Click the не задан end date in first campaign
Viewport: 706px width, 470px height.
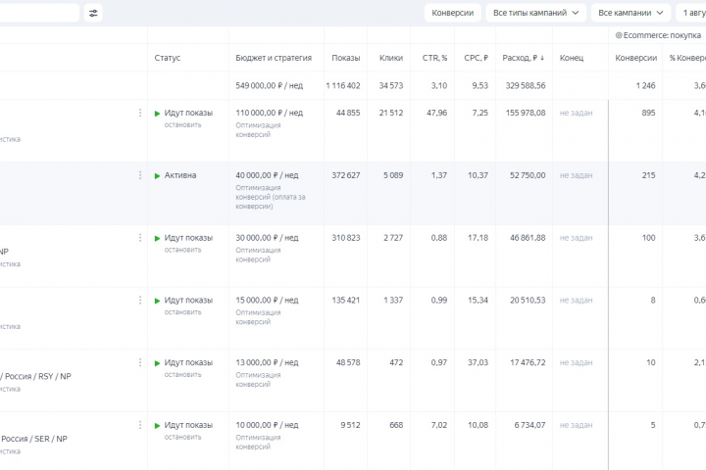(x=576, y=113)
